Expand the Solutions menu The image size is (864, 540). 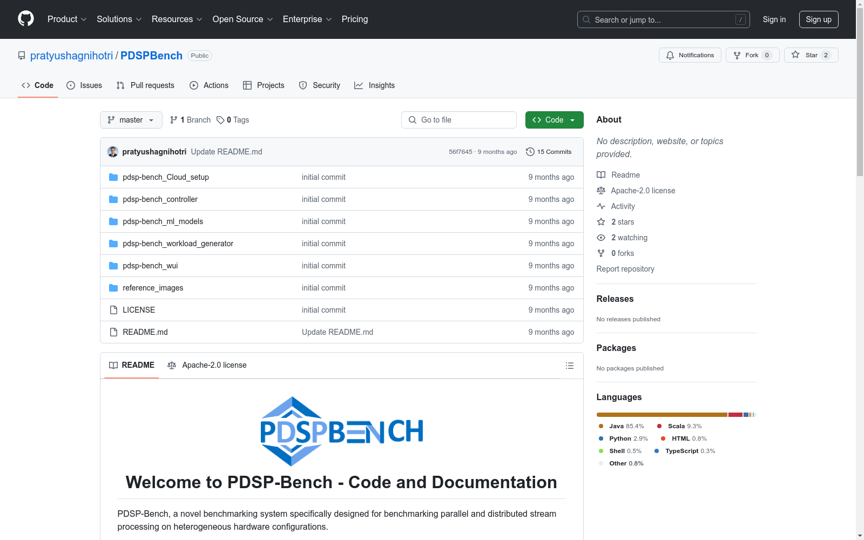click(x=119, y=19)
